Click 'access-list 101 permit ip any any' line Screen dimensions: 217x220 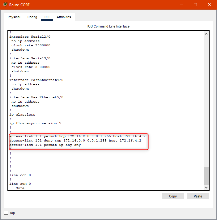45,145
